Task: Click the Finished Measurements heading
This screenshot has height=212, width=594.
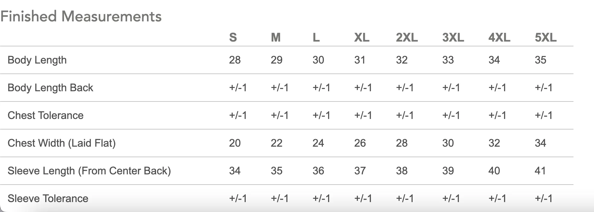Action: 81,16
